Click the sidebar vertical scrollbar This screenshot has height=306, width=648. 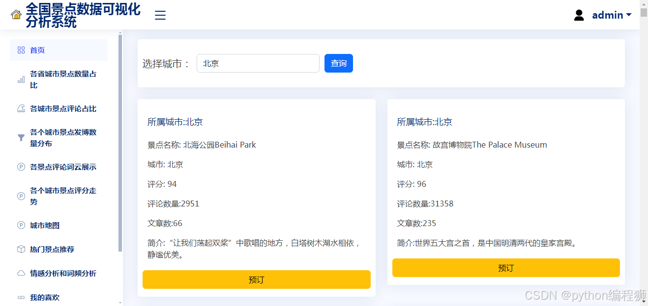click(x=120, y=142)
